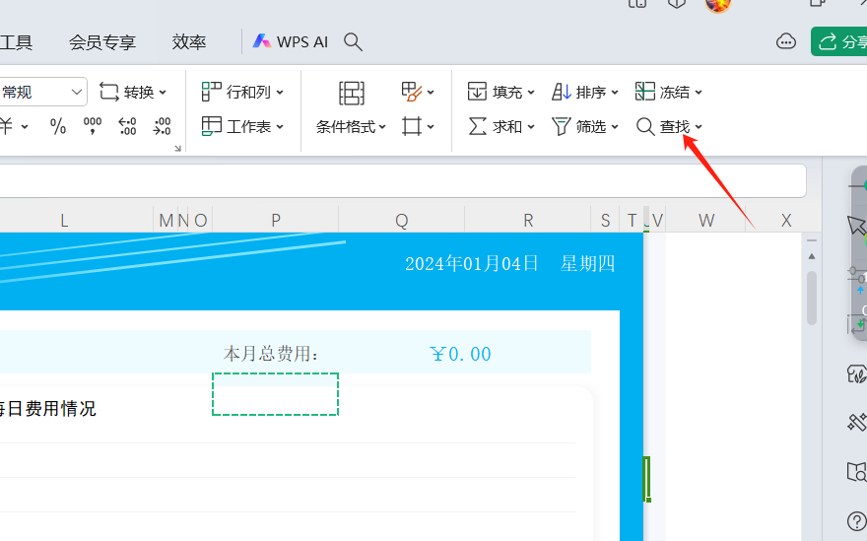
Task: Open the 工作表 worksheet menu
Action: [242, 126]
